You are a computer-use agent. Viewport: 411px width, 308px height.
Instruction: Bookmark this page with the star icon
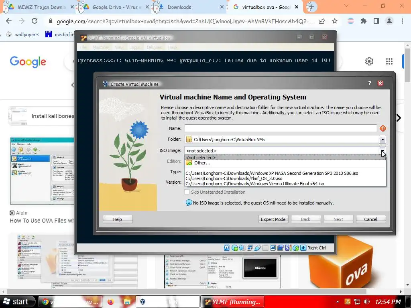click(335, 21)
